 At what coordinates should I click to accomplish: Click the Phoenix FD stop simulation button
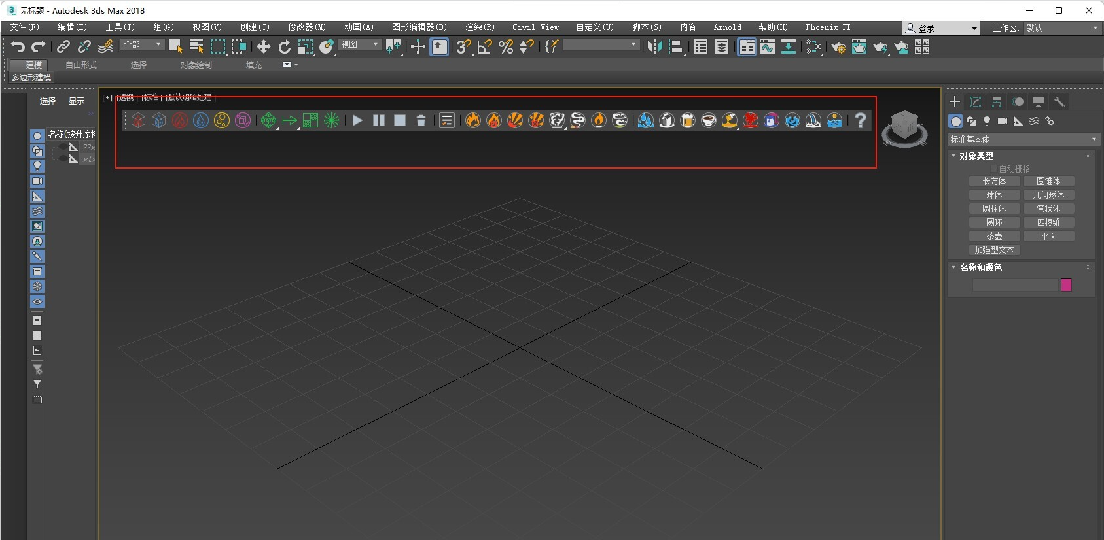pos(400,120)
